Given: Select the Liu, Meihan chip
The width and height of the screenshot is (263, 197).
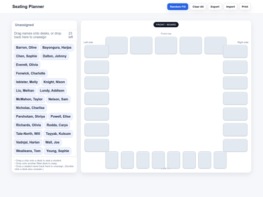Looking at the screenshot, I should [25, 90].
